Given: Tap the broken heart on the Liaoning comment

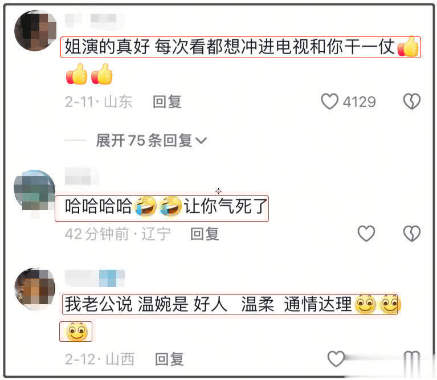Looking at the screenshot, I should [411, 234].
